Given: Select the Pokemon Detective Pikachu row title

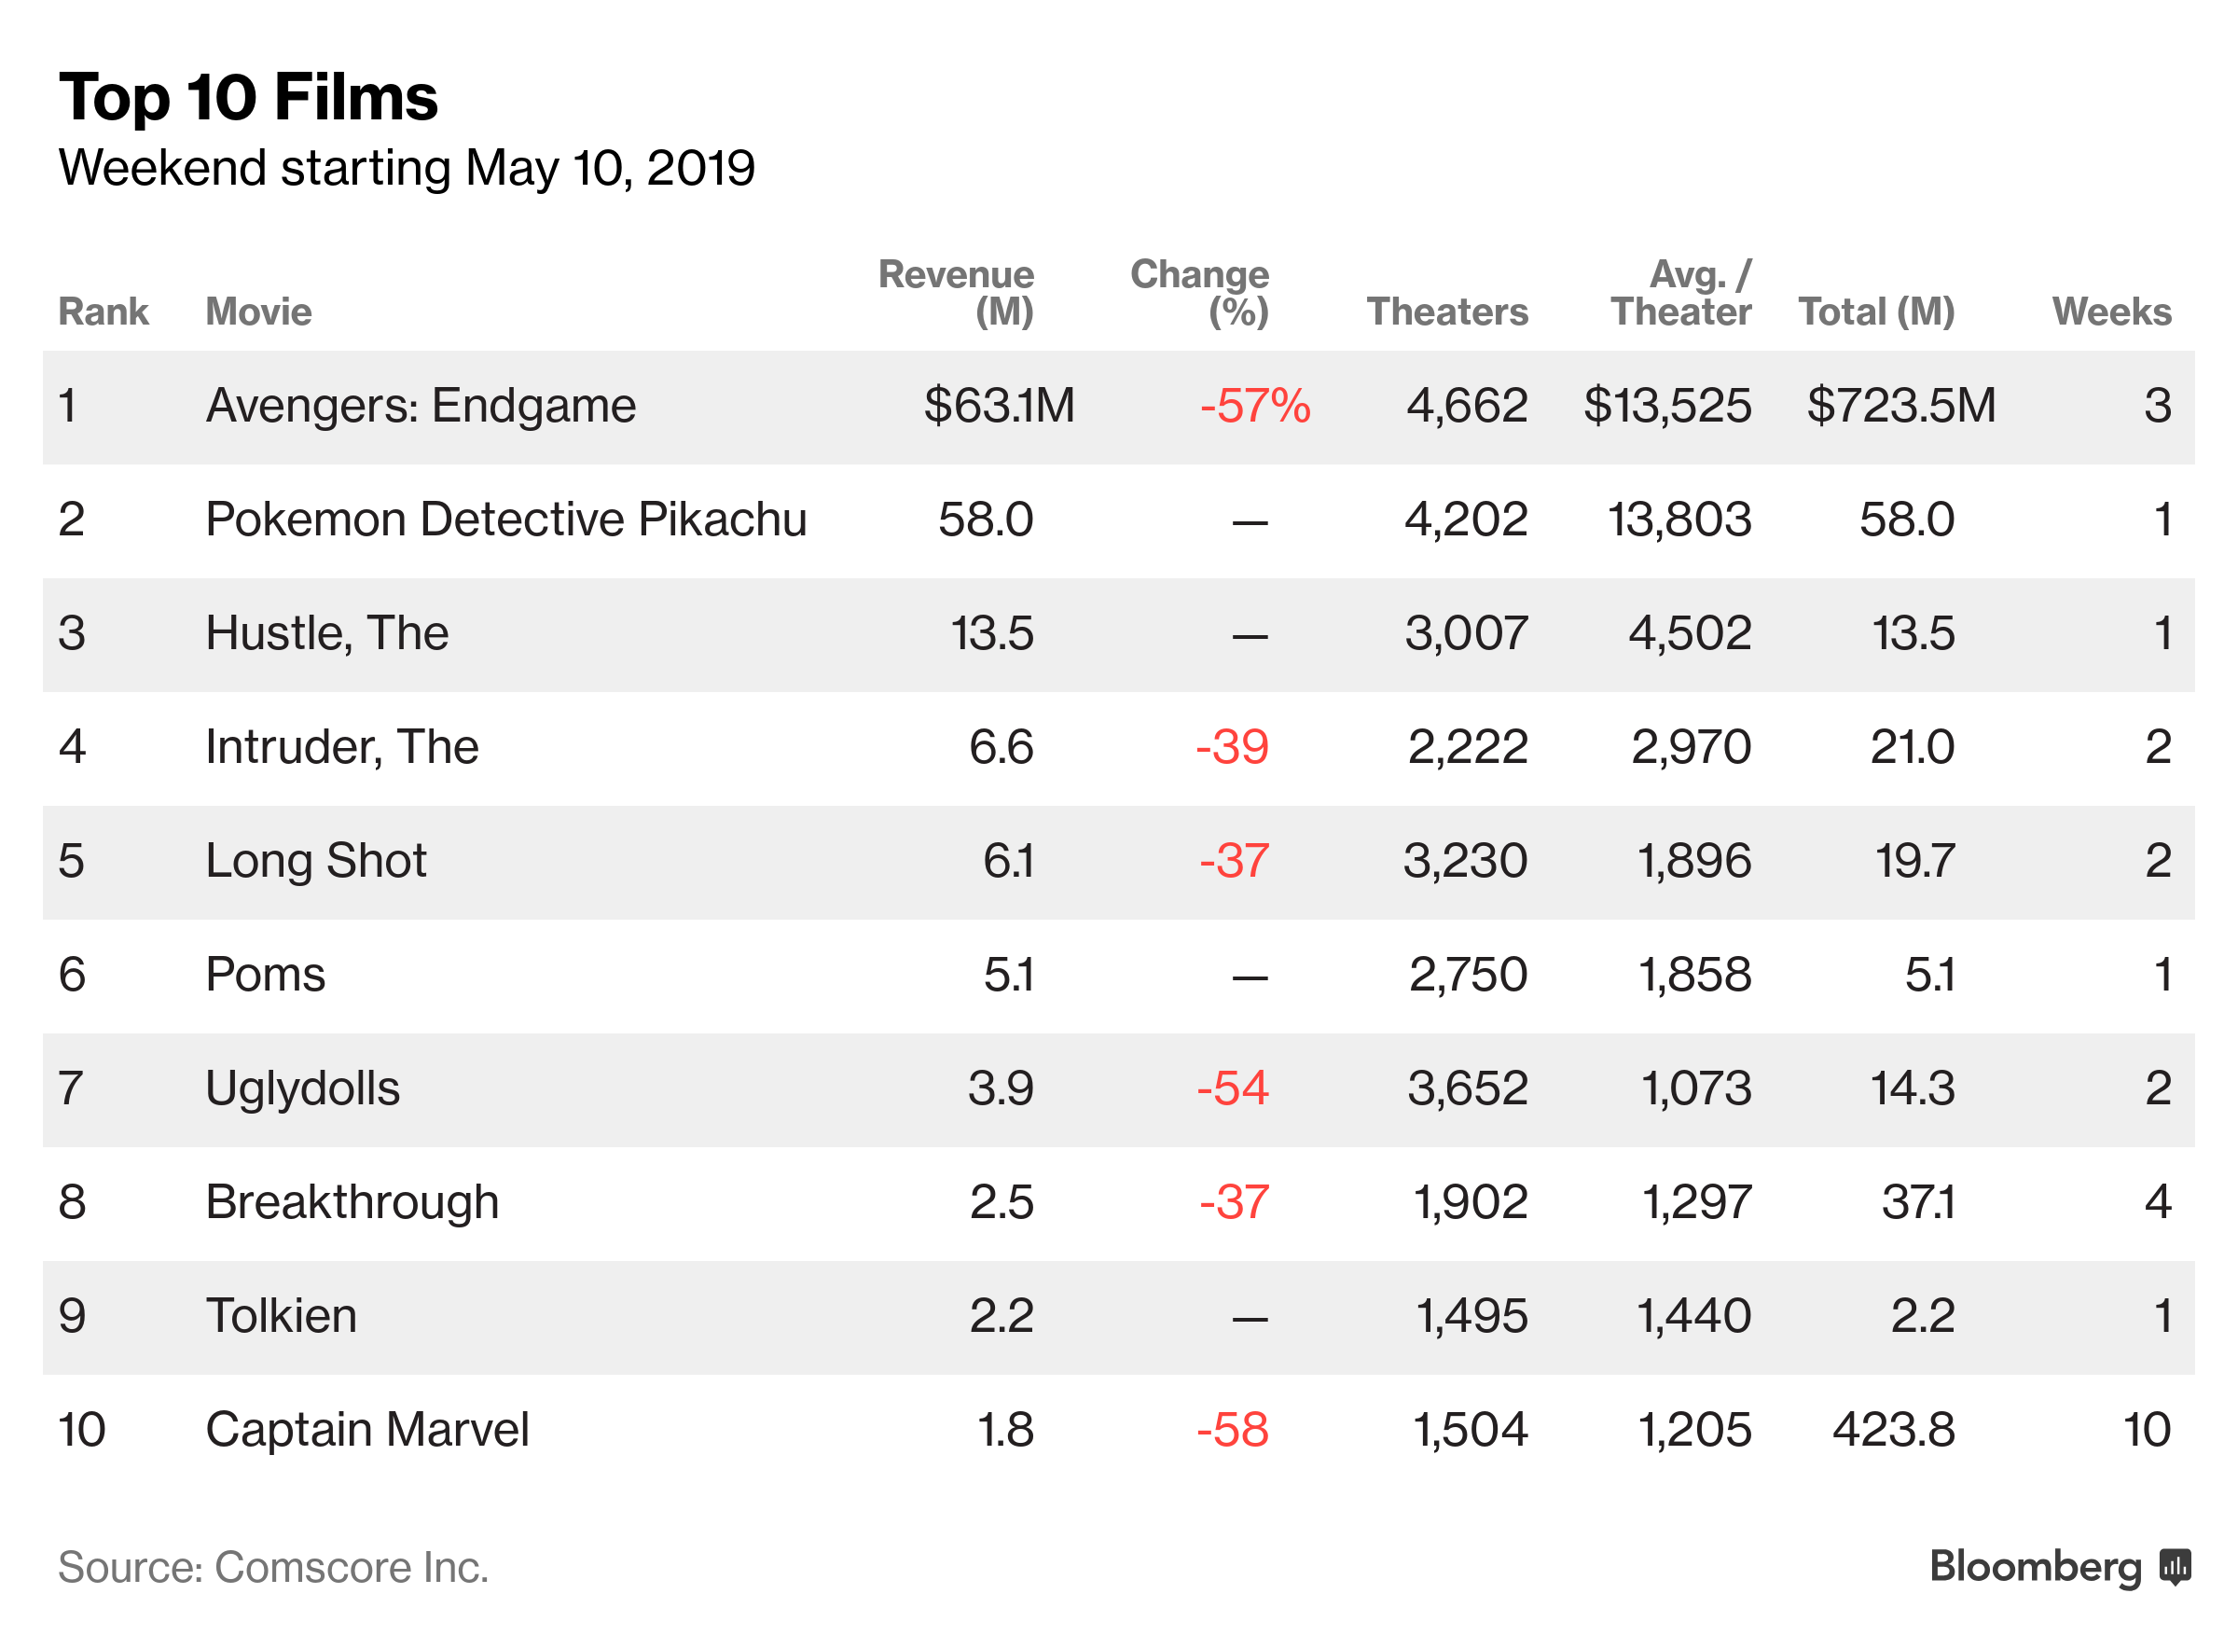Looking at the screenshot, I should coord(505,520).
